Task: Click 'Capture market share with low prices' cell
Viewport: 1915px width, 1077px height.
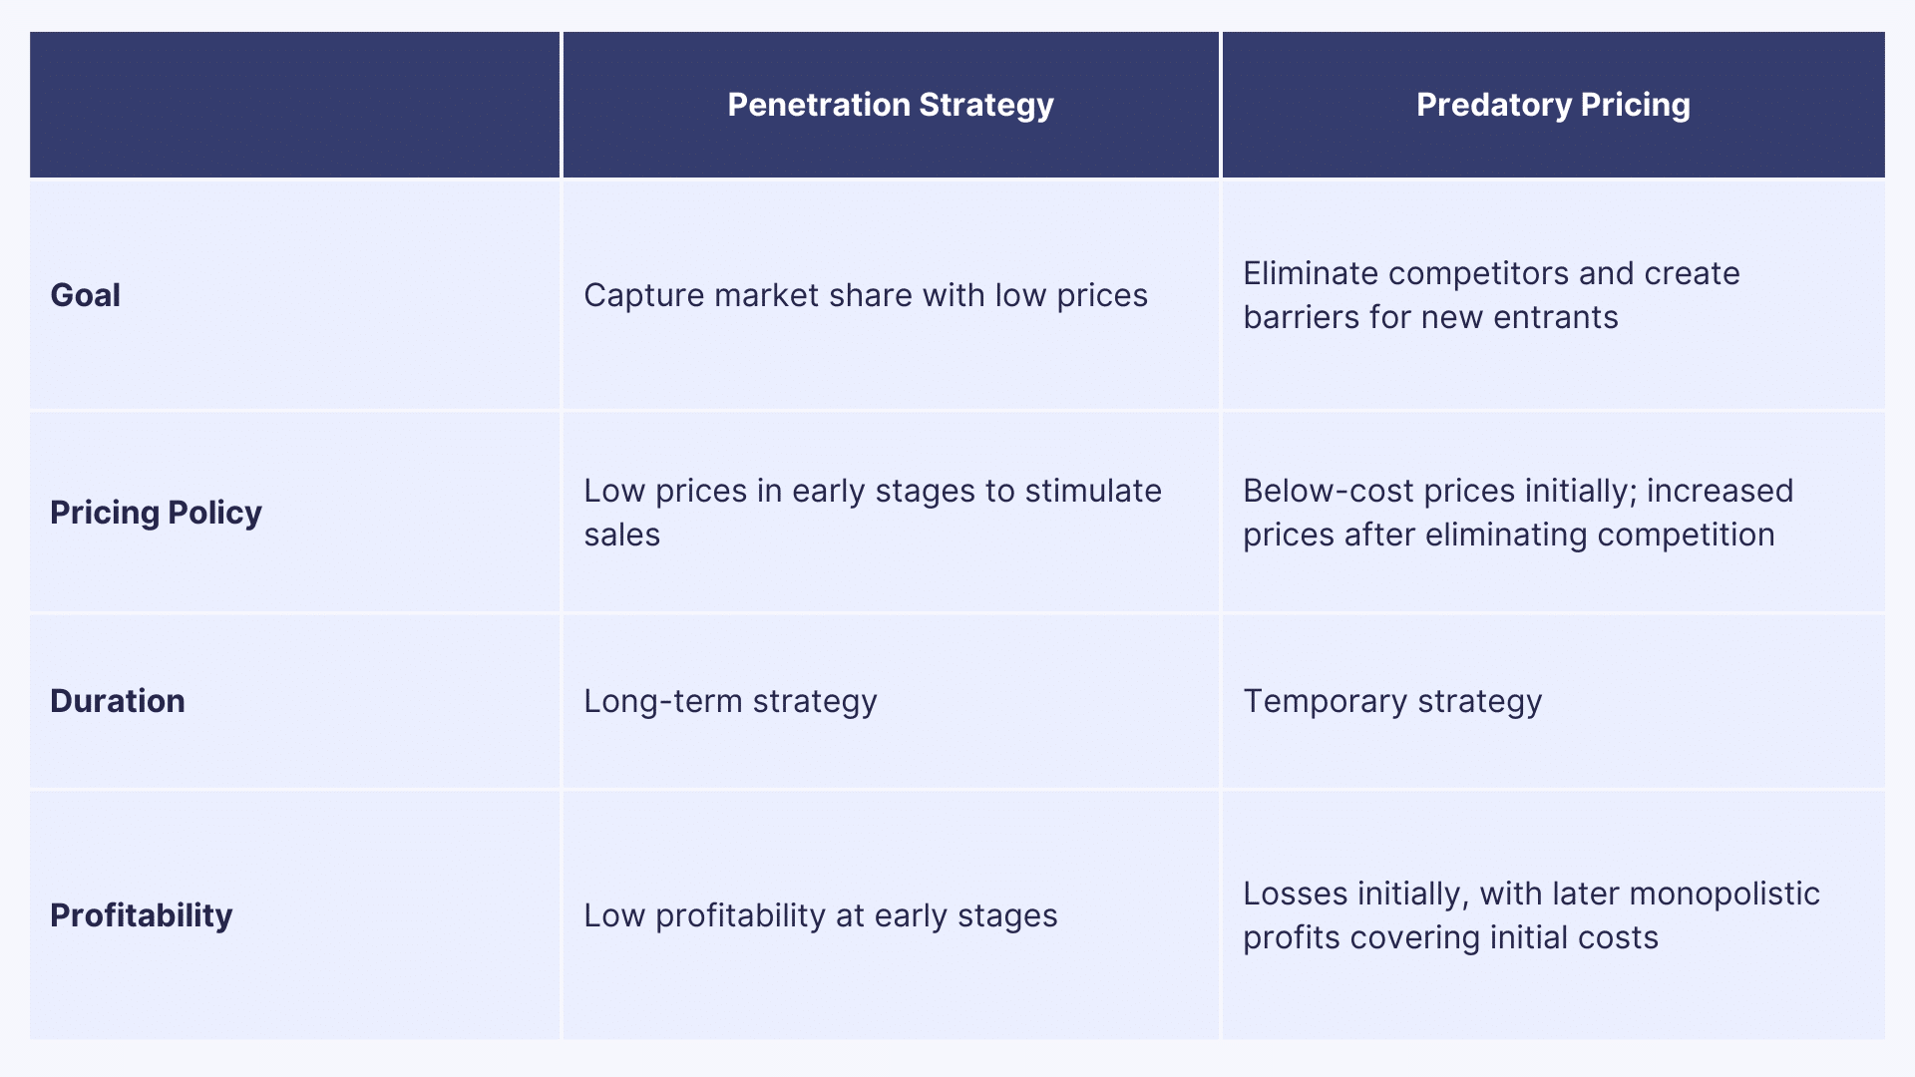Action: coord(866,295)
